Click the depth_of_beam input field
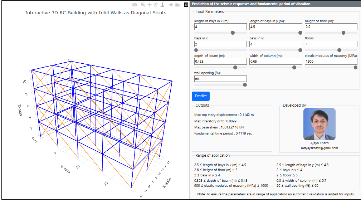 pyautogui.click(x=220, y=62)
